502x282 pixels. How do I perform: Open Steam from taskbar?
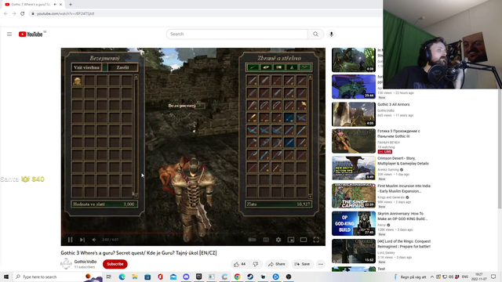click(250, 277)
